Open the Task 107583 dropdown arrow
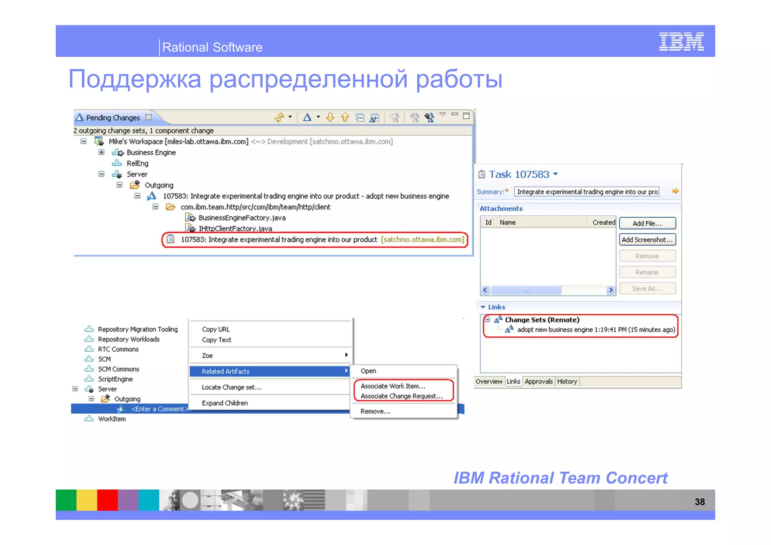The width and height of the screenshot is (771, 545). (556, 174)
